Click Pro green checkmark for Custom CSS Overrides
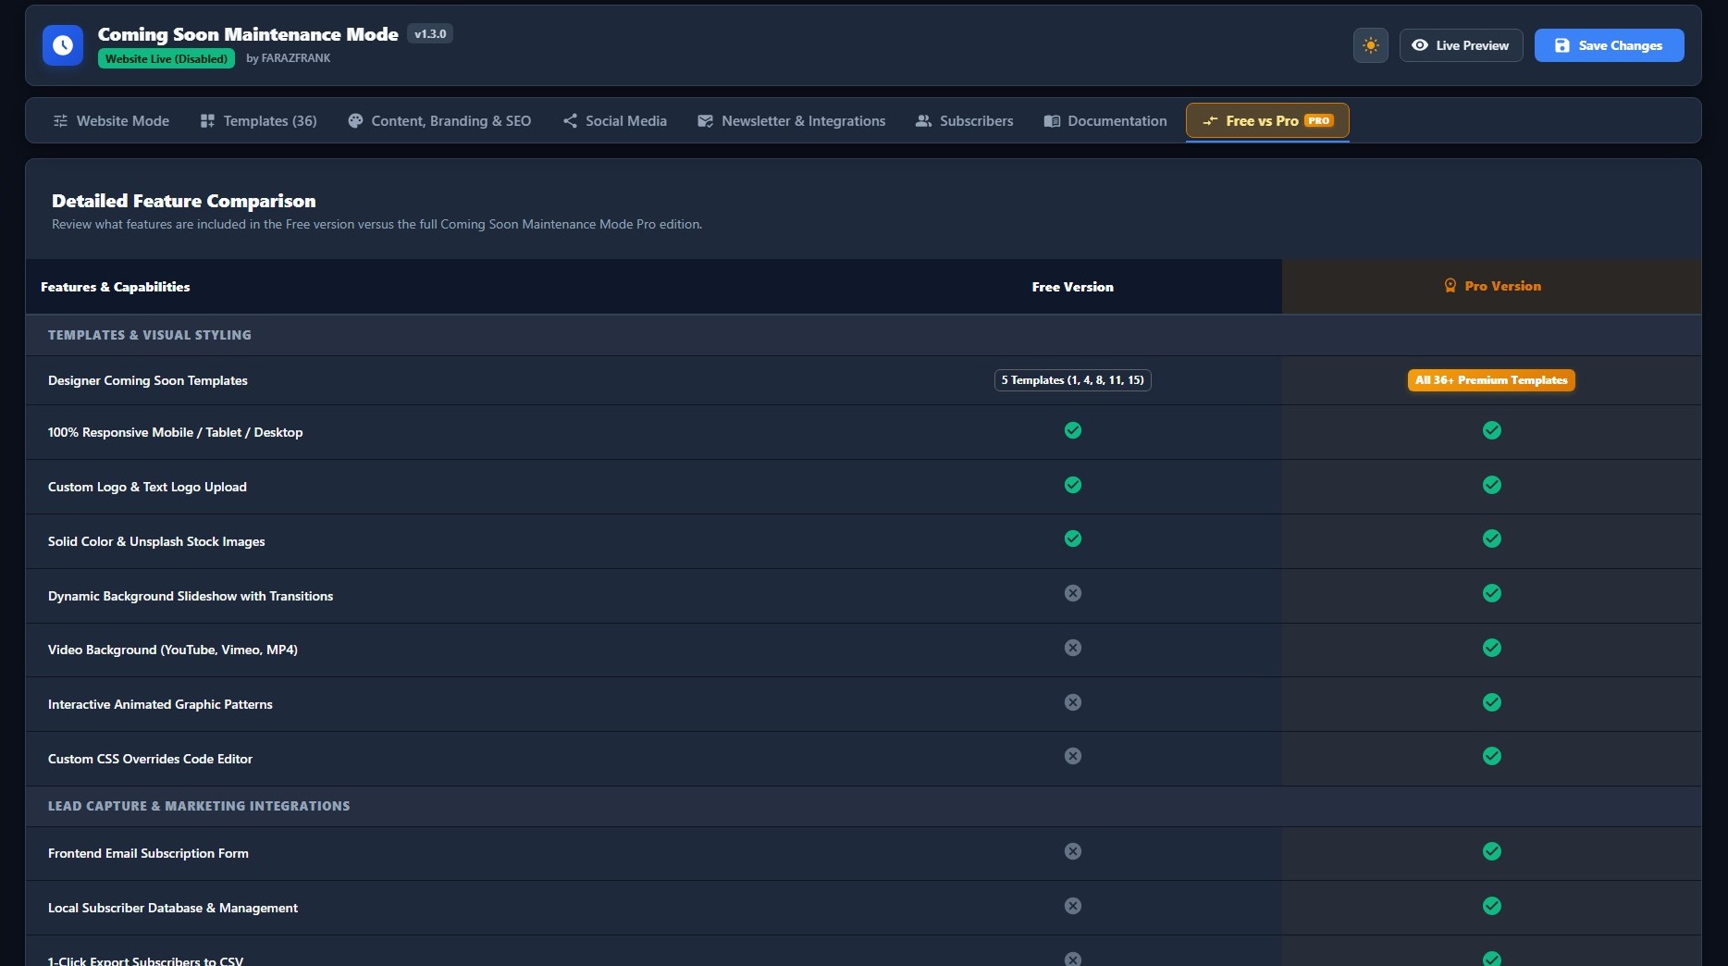 click(x=1492, y=756)
